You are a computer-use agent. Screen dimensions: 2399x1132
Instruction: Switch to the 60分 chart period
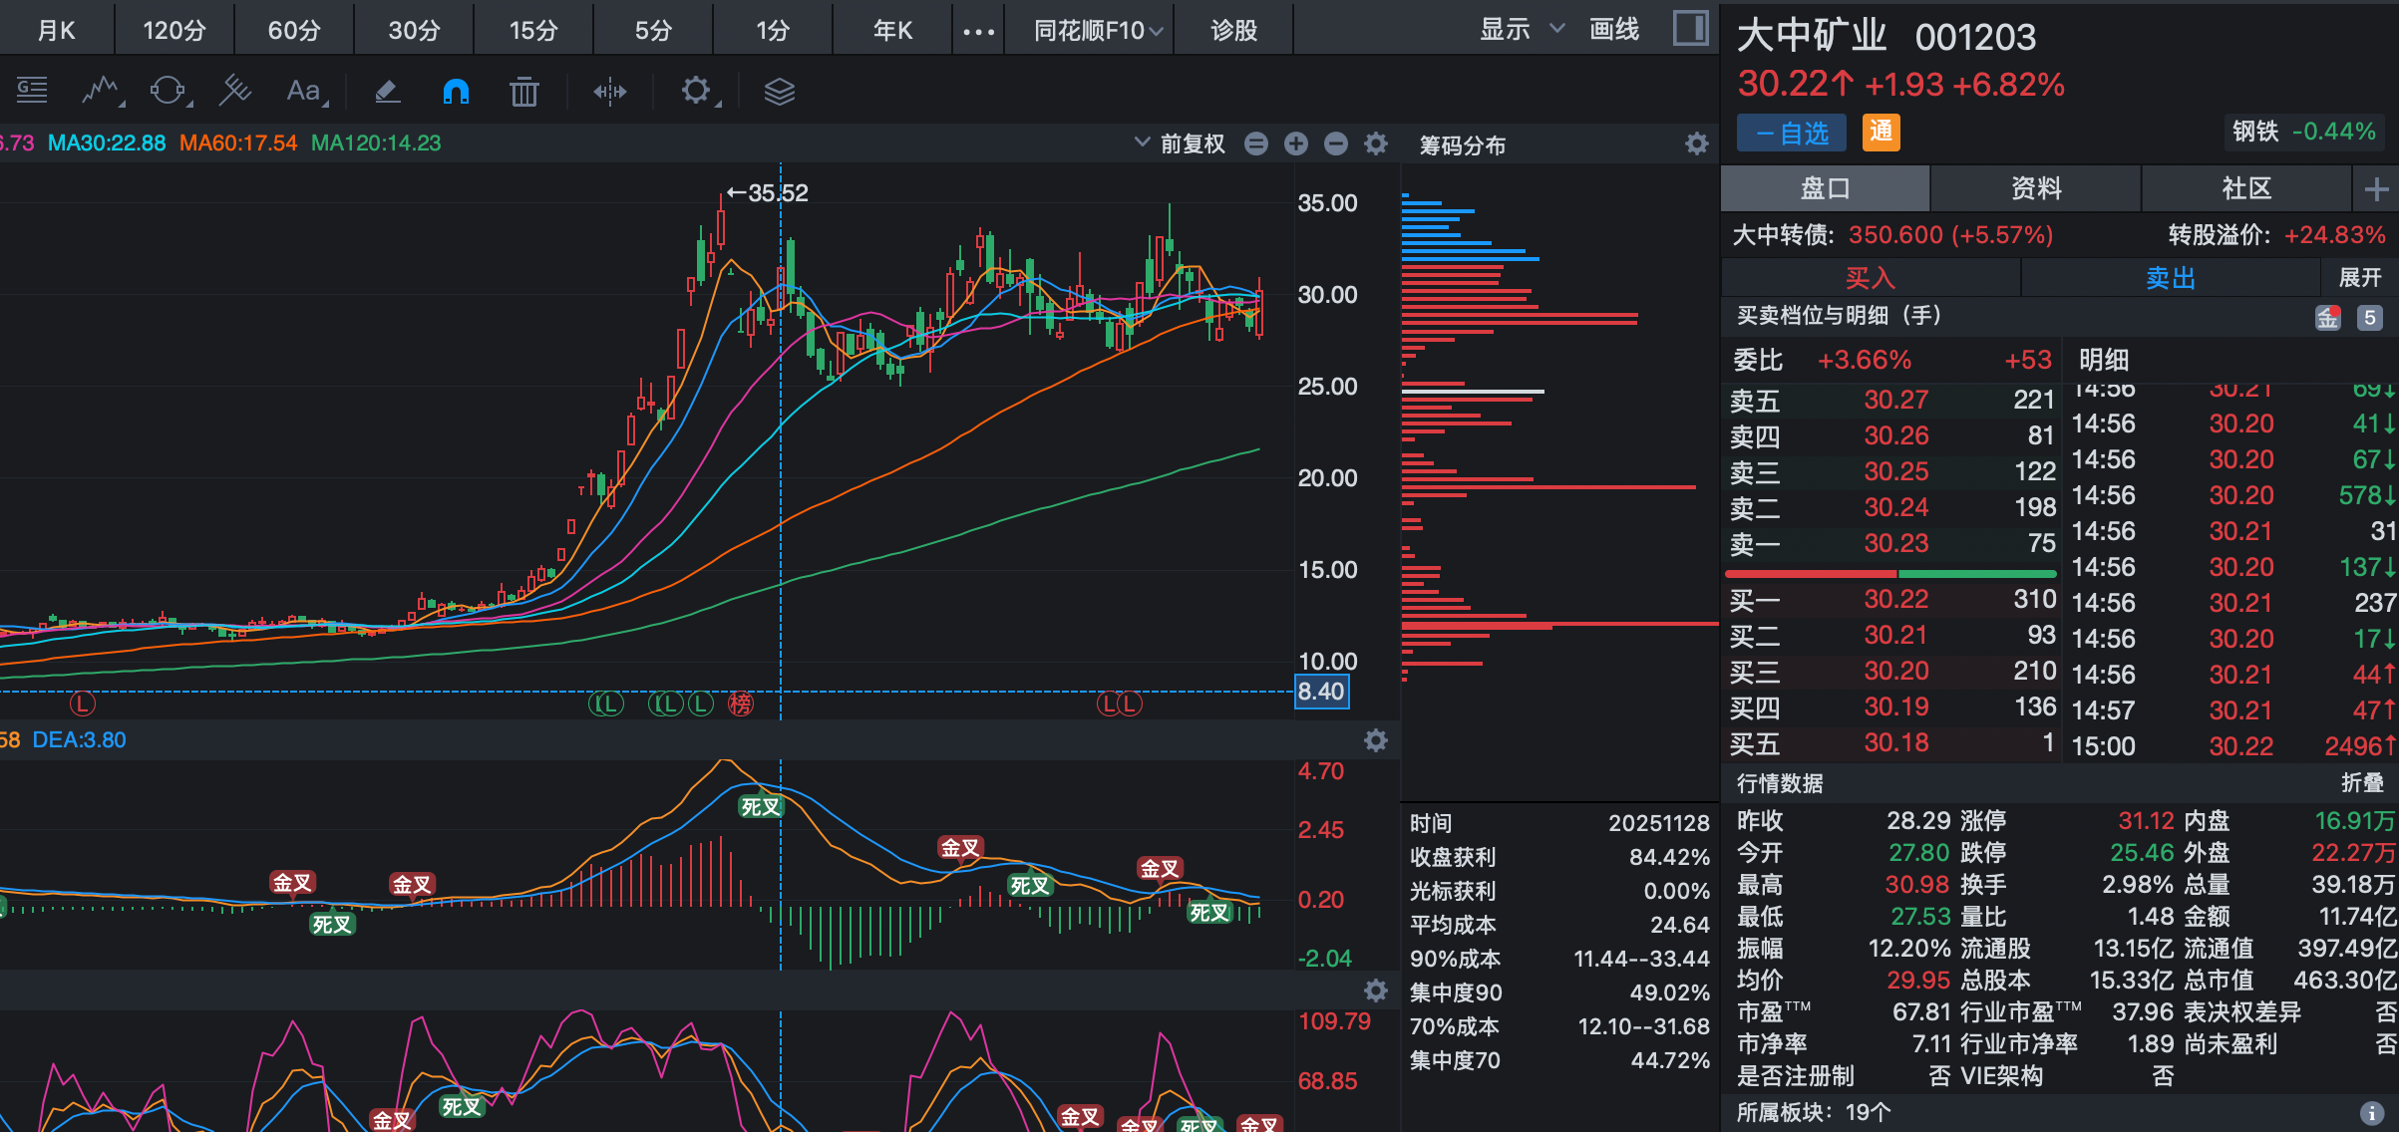[294, 30]
